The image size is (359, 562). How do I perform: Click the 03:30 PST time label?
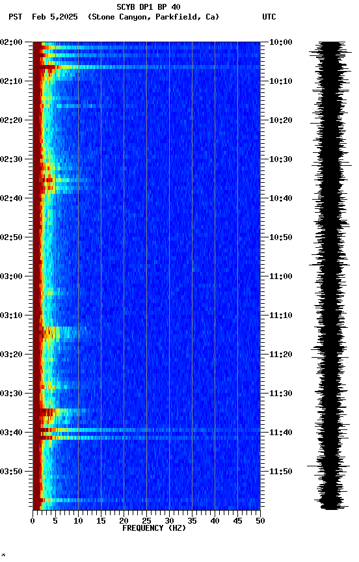[x=11, y=394]
